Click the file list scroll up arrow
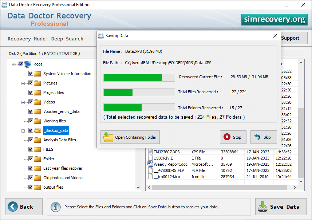 (x=301, y=63)
